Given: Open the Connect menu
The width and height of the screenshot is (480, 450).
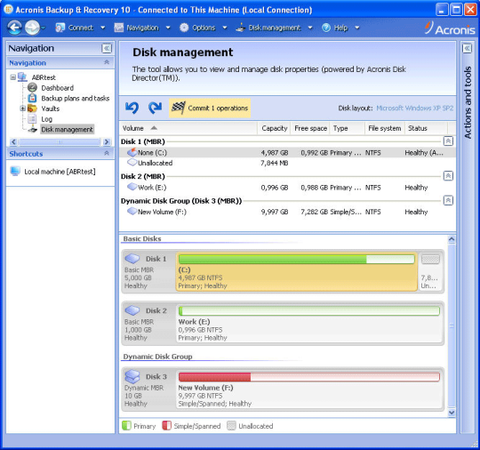Looking at the screenshot, I should point(80,28).
